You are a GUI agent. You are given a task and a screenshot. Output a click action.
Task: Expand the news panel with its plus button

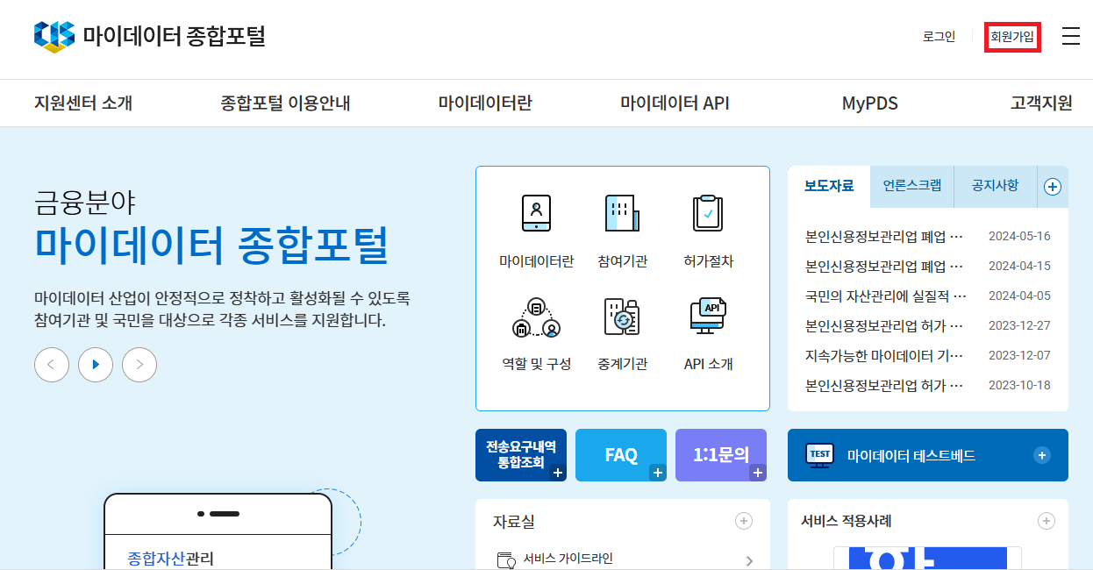click(x=1052, y=186)
